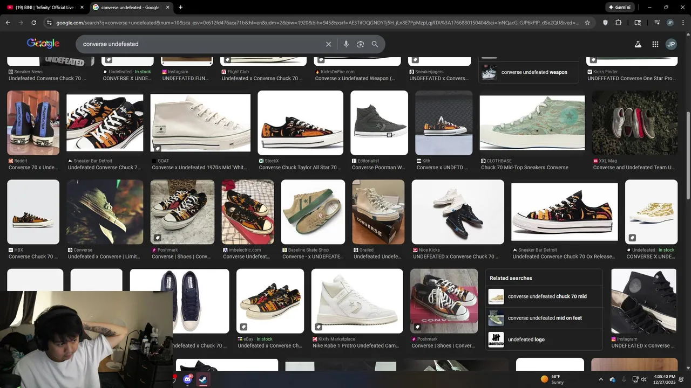Open Reddit Converse 70 x Undefeated thumbnail
691x388 pixels.
(x=33, y=123)
